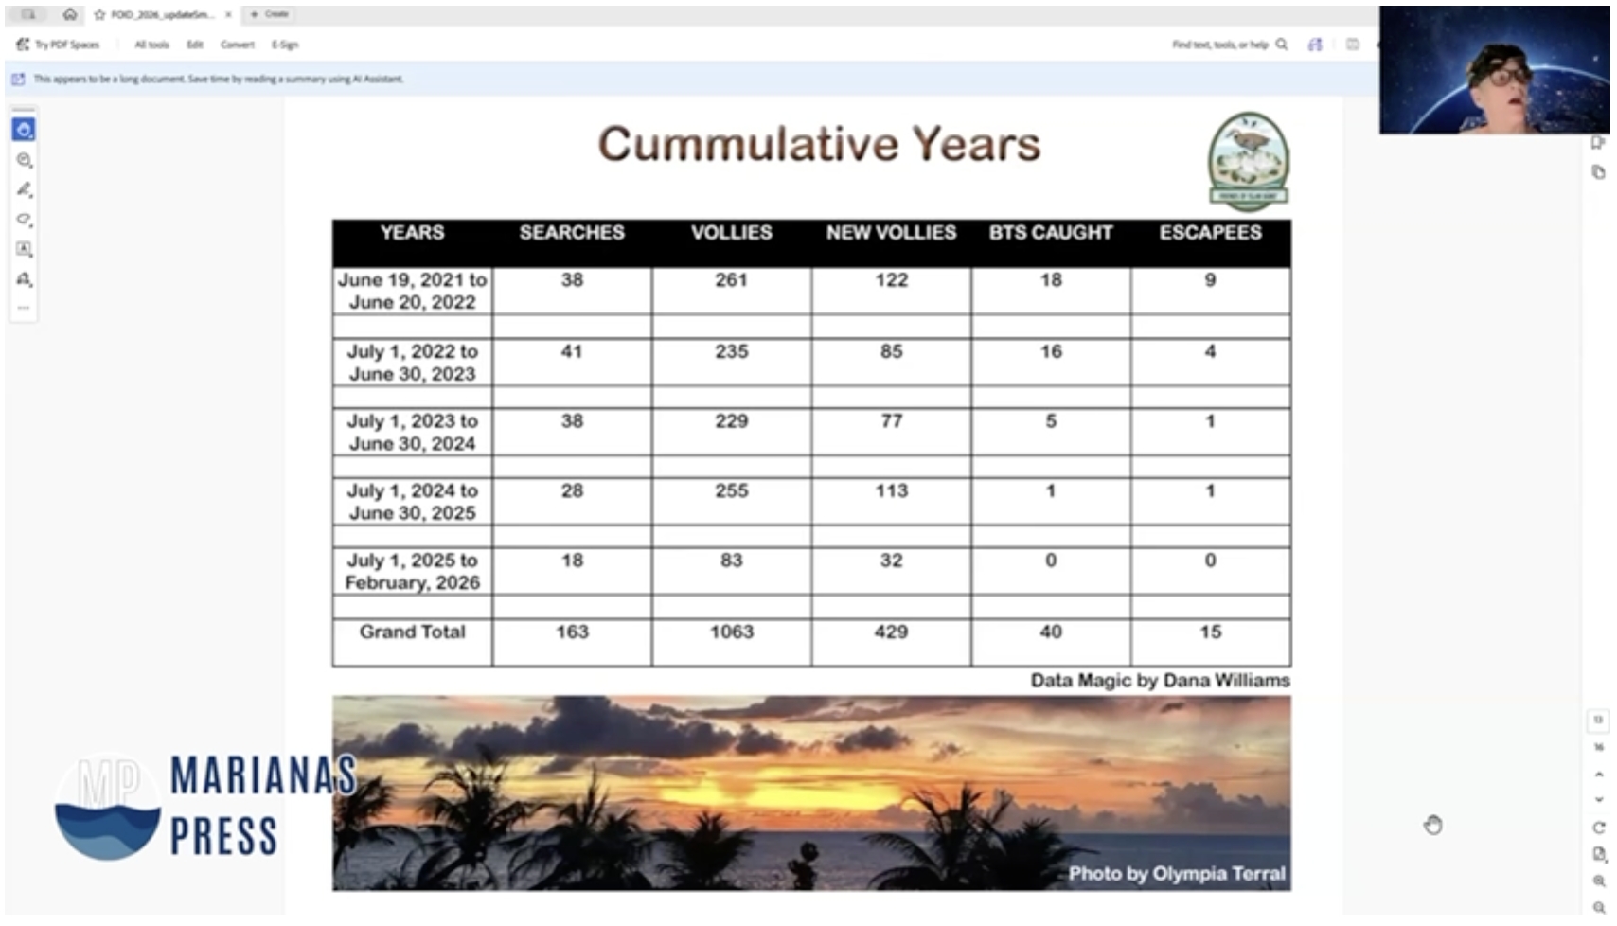Click the zoom magnifier tool in left toolbar
1617x926 pixels.
pyautogui.click(x=24, y=160)
